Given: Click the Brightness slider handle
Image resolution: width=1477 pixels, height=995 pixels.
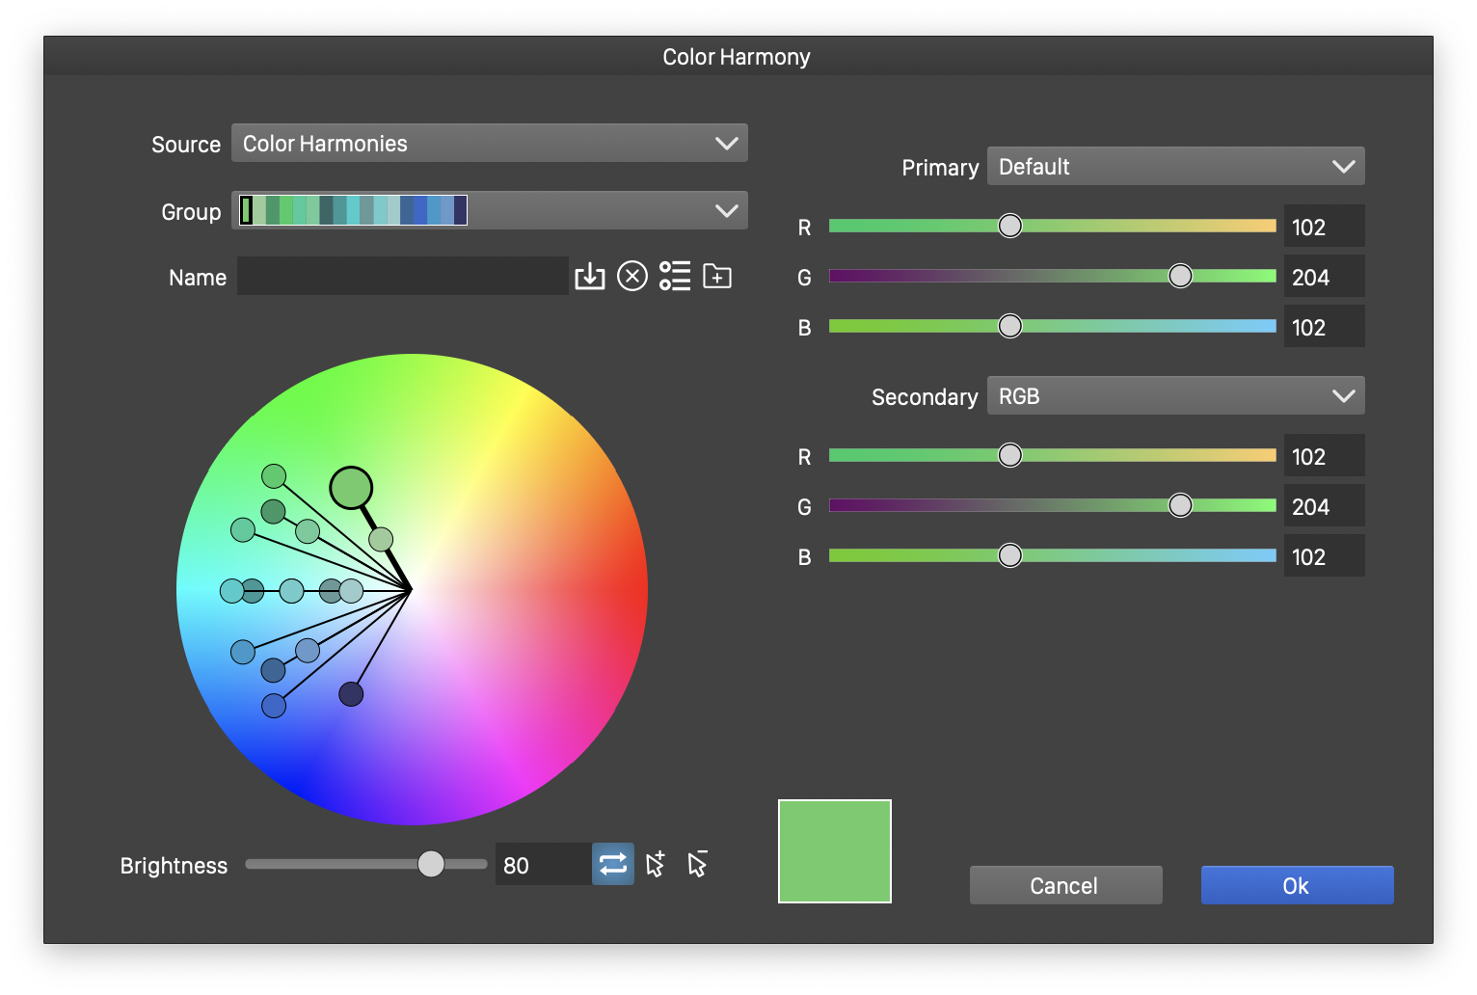Looking at the screenshot, I should (431, 864).
